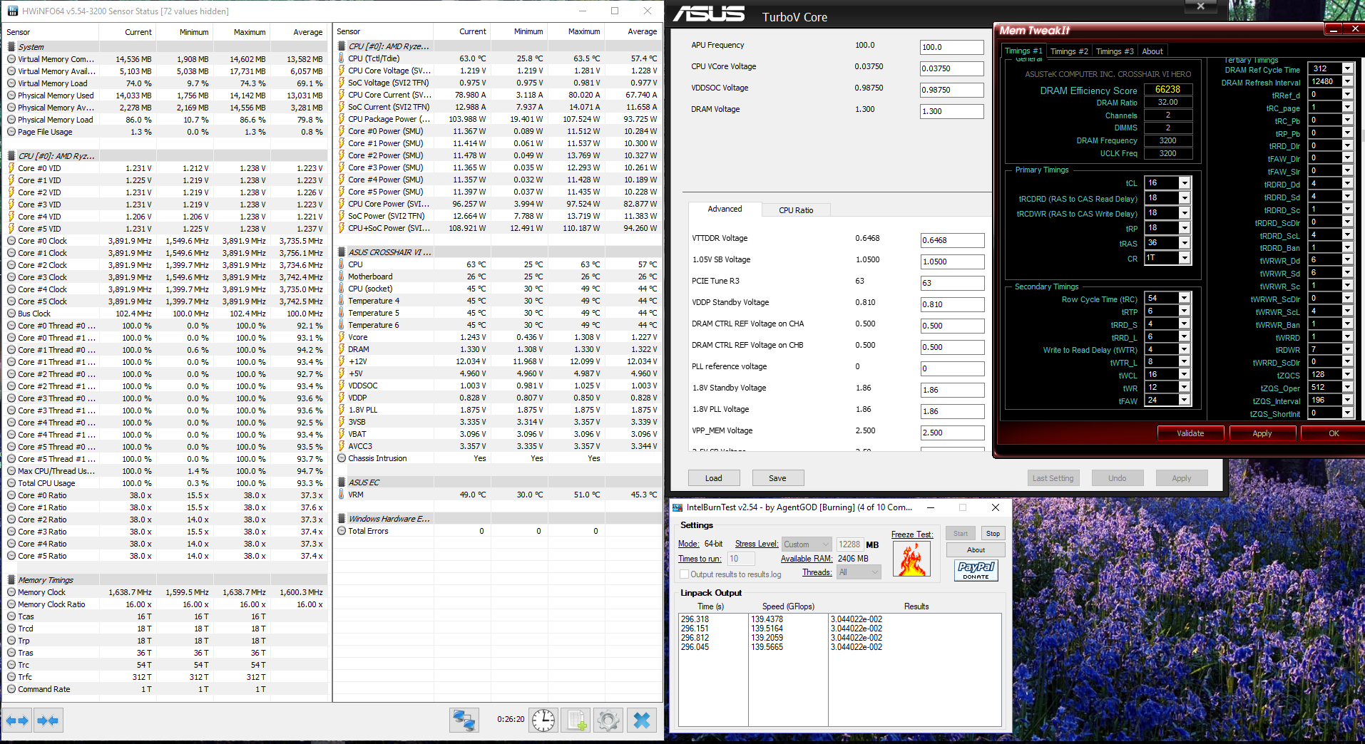Click the Save button in TurboV Core
Image resolution: width=1365 pixels, height=744 pixels.
click(x=778, y=478)
